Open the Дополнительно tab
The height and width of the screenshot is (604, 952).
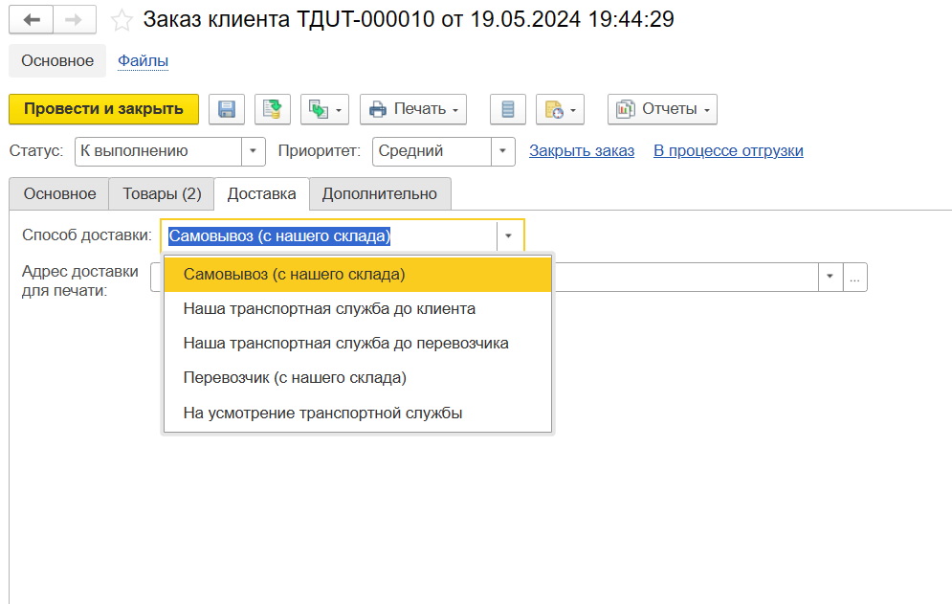pos(380,193)
